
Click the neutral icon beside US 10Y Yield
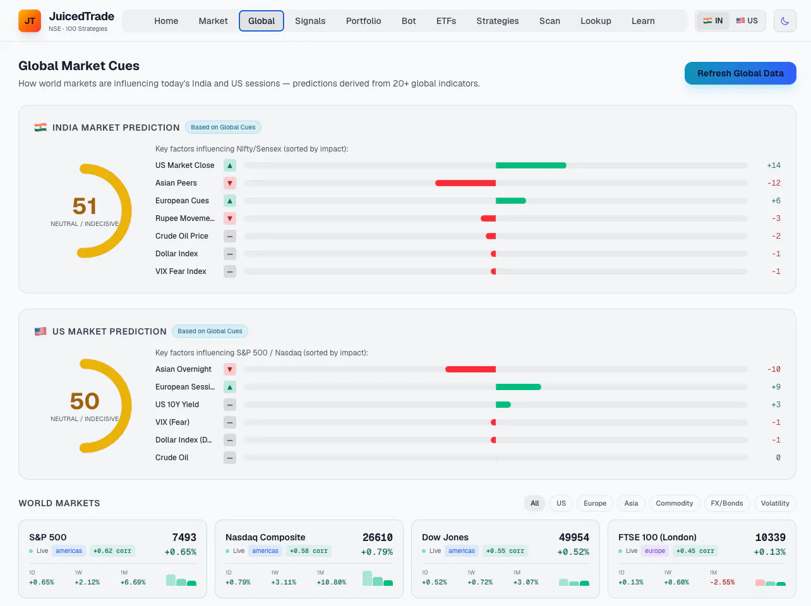230,405
